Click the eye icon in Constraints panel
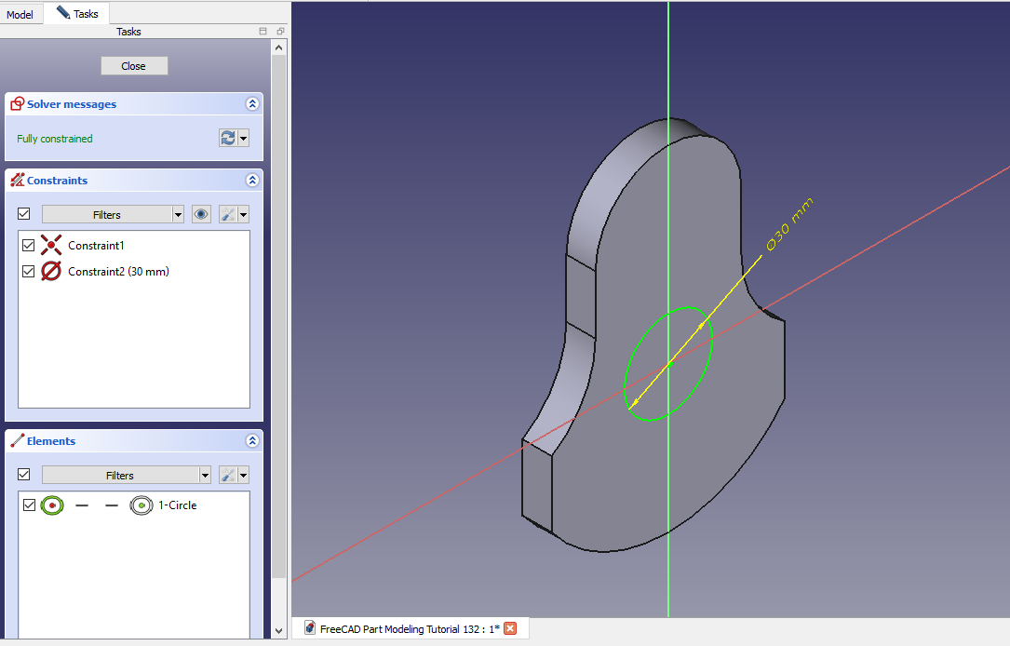The width and height of the screenshot is (1010, 646). [201, 214]
